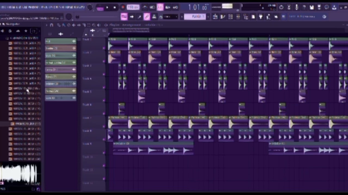Select the Slice tool in playlist toolbar

[x=84, y=25]
